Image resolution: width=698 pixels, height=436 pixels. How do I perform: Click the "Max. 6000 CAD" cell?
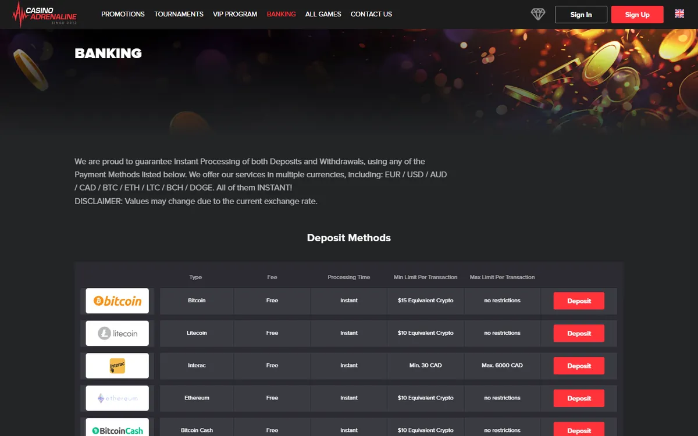point(503,366)
